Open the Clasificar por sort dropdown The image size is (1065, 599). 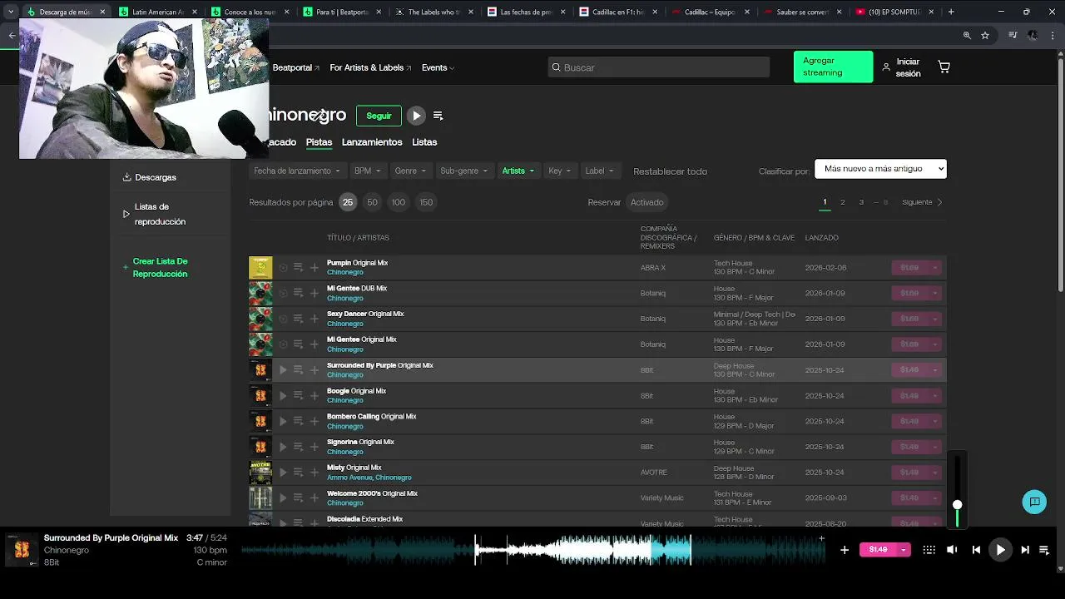(x=880, y=169)
